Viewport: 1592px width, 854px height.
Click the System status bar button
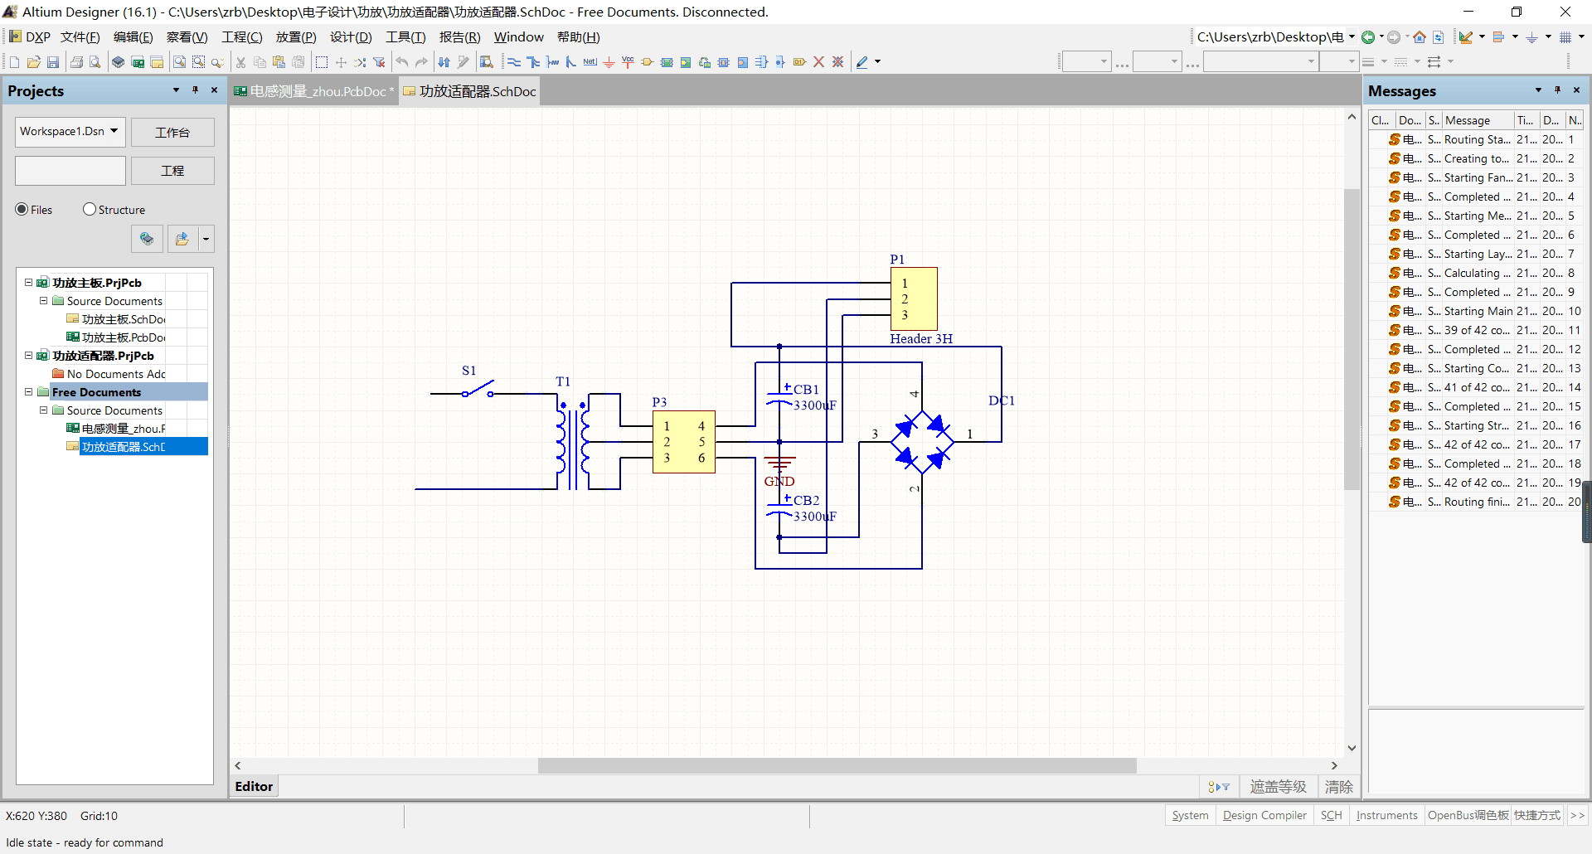(1190, 816)
